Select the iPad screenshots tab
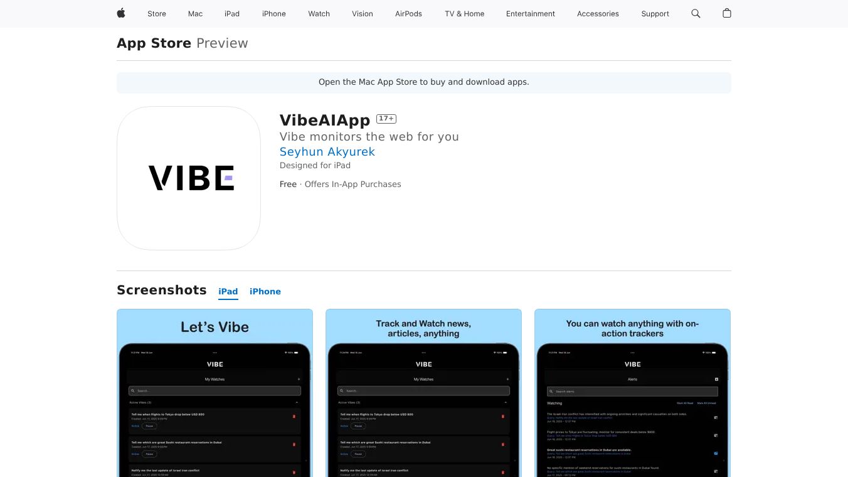This screenshot has height=477, width=848. 228,292
